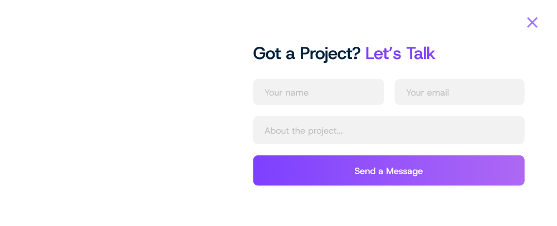This screenshot has width=557, height=226.
Task: Focus the Your name input field
Action: (x=318, y=92)
